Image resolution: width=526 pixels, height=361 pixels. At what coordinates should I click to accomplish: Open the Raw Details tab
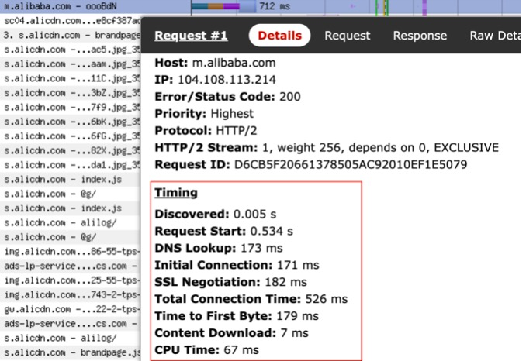click(x=495, y=36)
